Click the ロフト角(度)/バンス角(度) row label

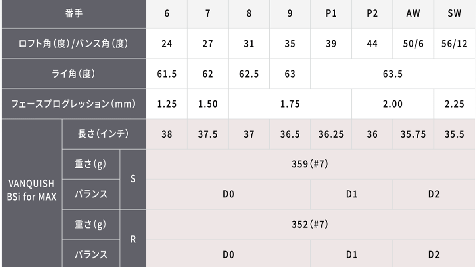(73, 44)
